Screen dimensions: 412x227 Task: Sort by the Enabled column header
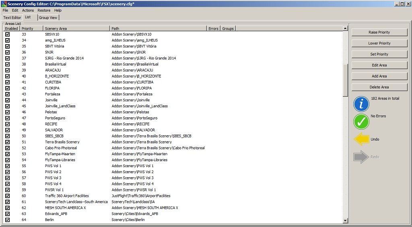(12, 29)
